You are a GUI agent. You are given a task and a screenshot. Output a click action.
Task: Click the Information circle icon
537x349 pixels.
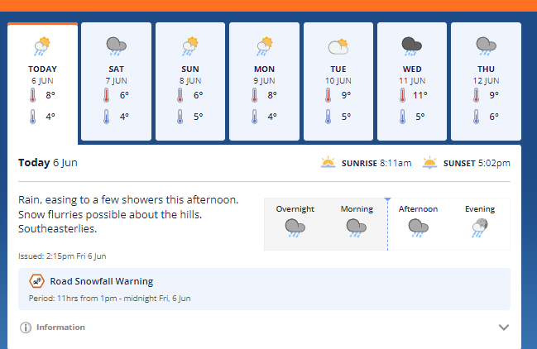click(26, 327)
